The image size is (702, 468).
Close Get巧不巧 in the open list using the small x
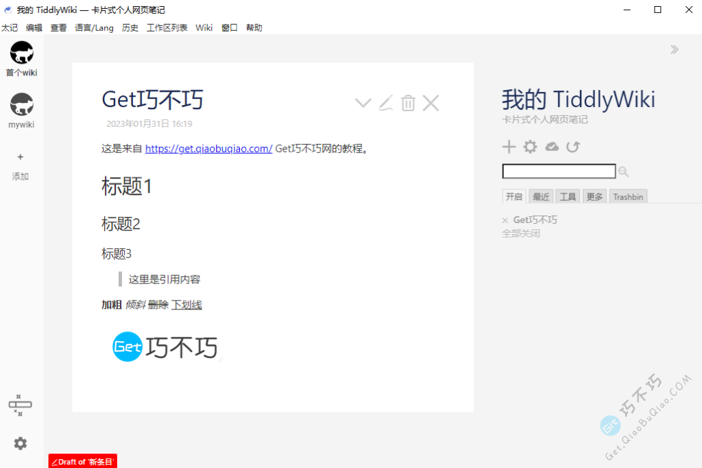pos(505,220)
